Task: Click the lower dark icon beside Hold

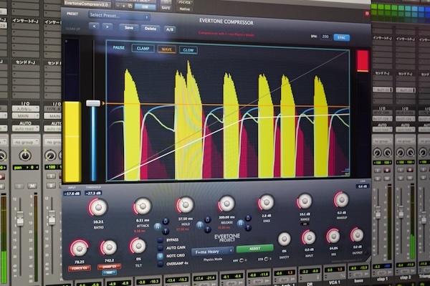Action: [208, 229]
